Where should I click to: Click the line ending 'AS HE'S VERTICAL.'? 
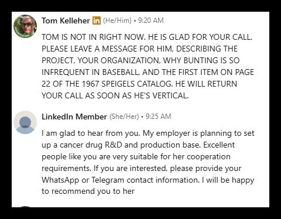pos(115,95)
